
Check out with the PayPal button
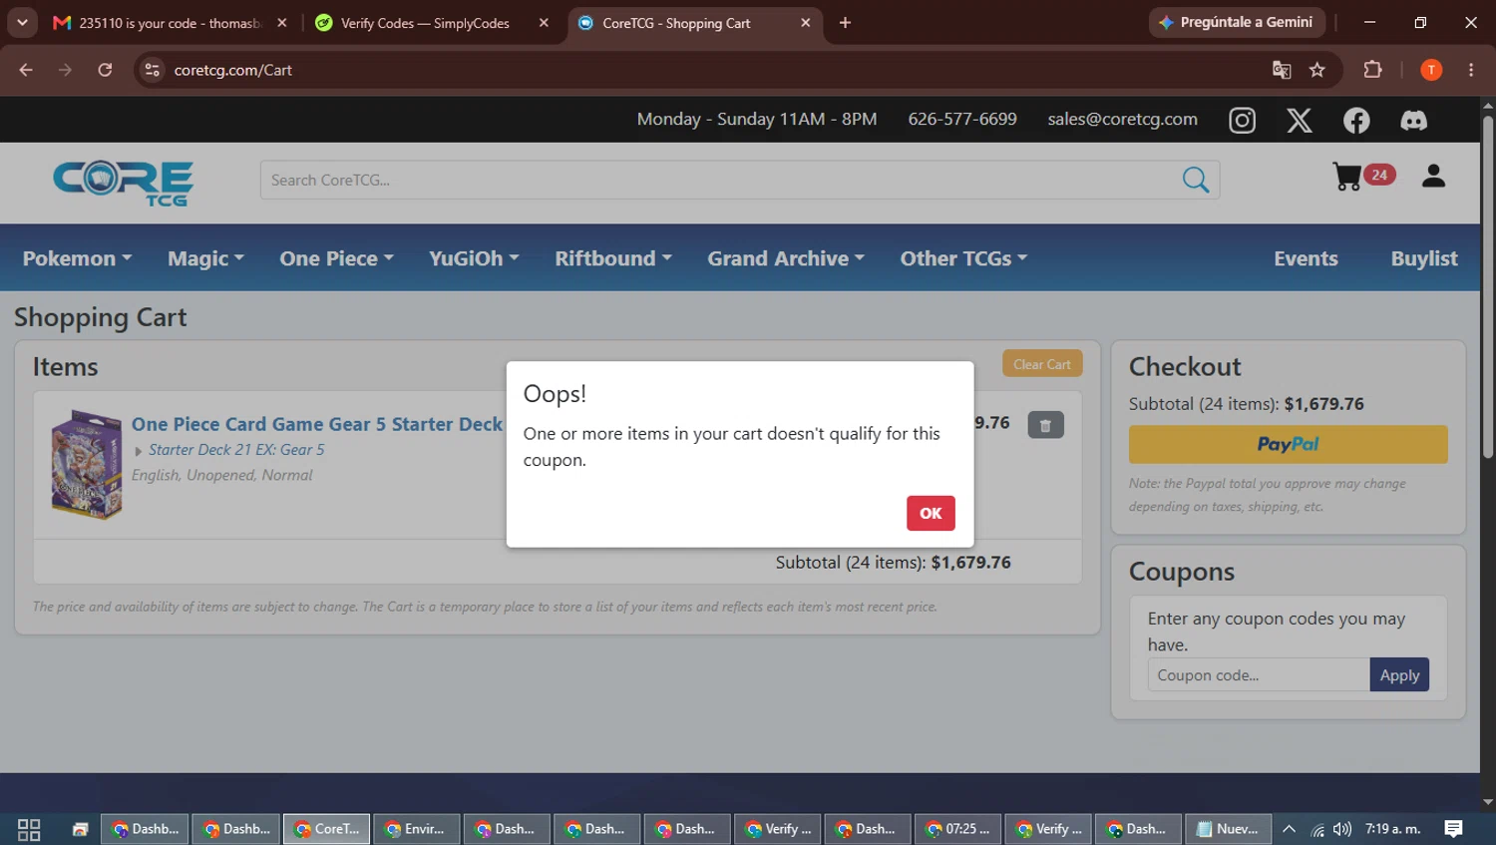[x=1288, y=445]
